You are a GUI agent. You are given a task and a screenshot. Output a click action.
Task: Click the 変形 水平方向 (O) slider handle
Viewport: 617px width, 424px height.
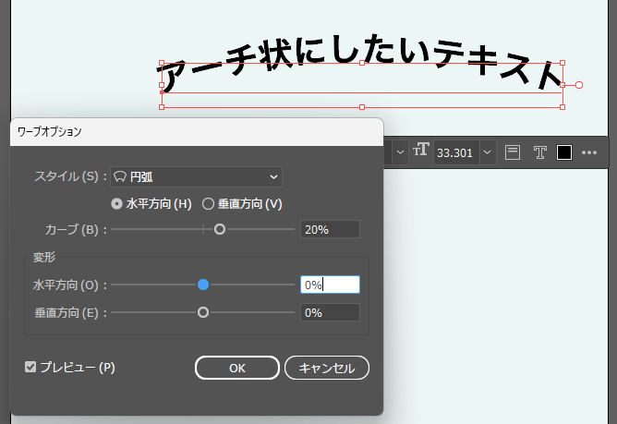click(203, 285)
